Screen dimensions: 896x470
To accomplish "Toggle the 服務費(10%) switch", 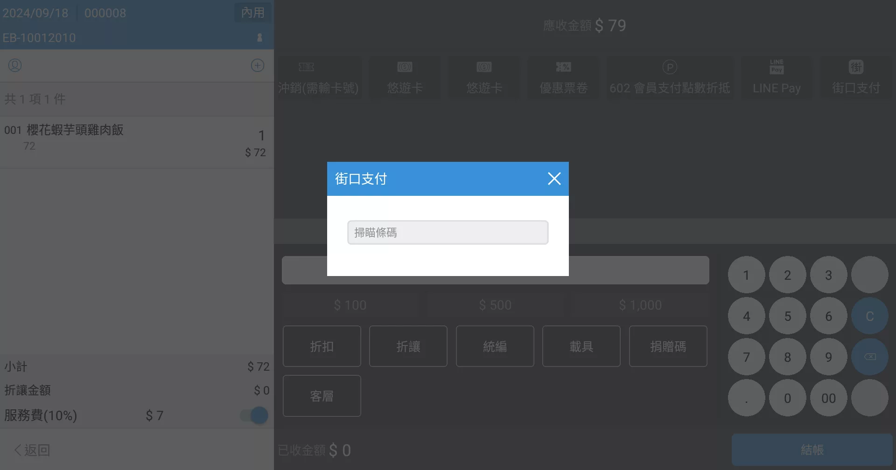I will 254,415.
